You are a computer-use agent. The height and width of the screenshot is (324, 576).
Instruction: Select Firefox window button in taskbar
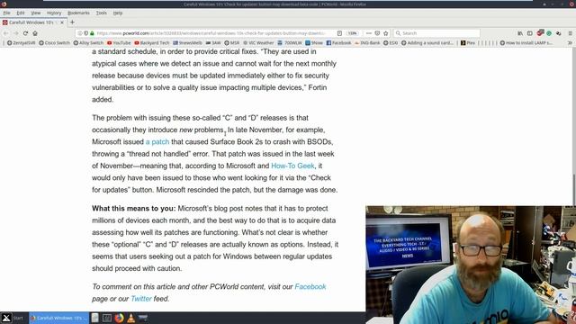(x=58, y=318)
